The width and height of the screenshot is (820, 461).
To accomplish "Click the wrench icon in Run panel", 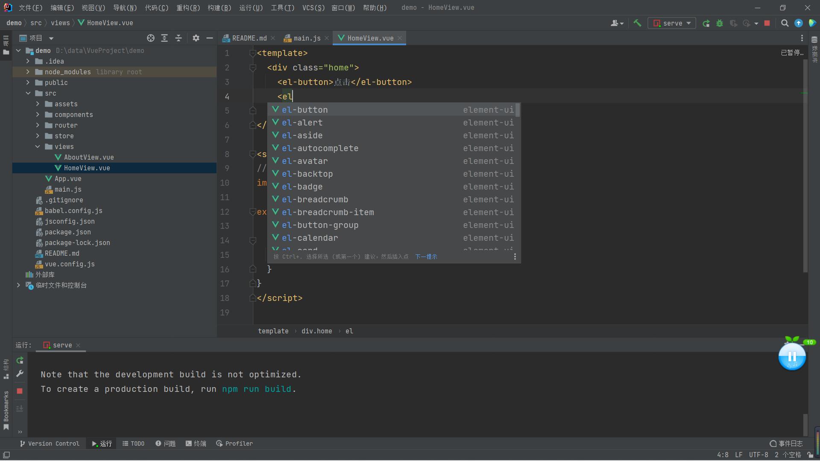I will click(20, 373).
